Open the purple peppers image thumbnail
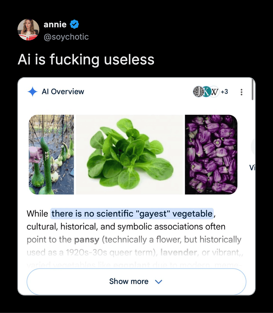Screen dimensions: 273x313 tap(211, 155)
